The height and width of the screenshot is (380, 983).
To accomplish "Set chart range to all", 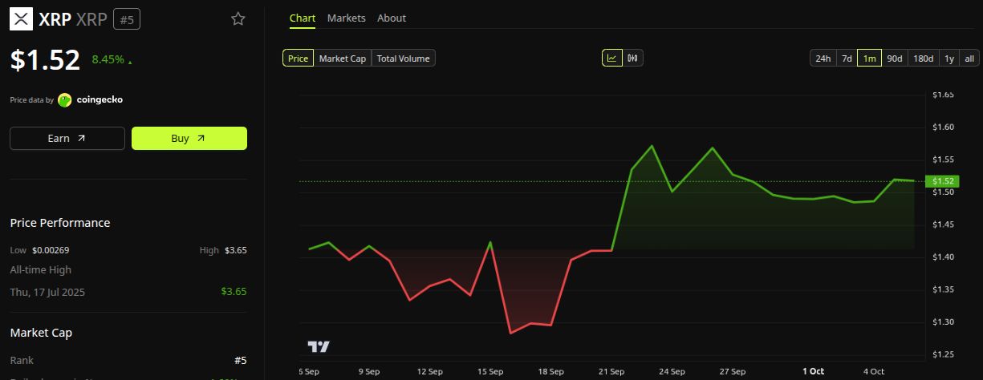I will point(969,58).
